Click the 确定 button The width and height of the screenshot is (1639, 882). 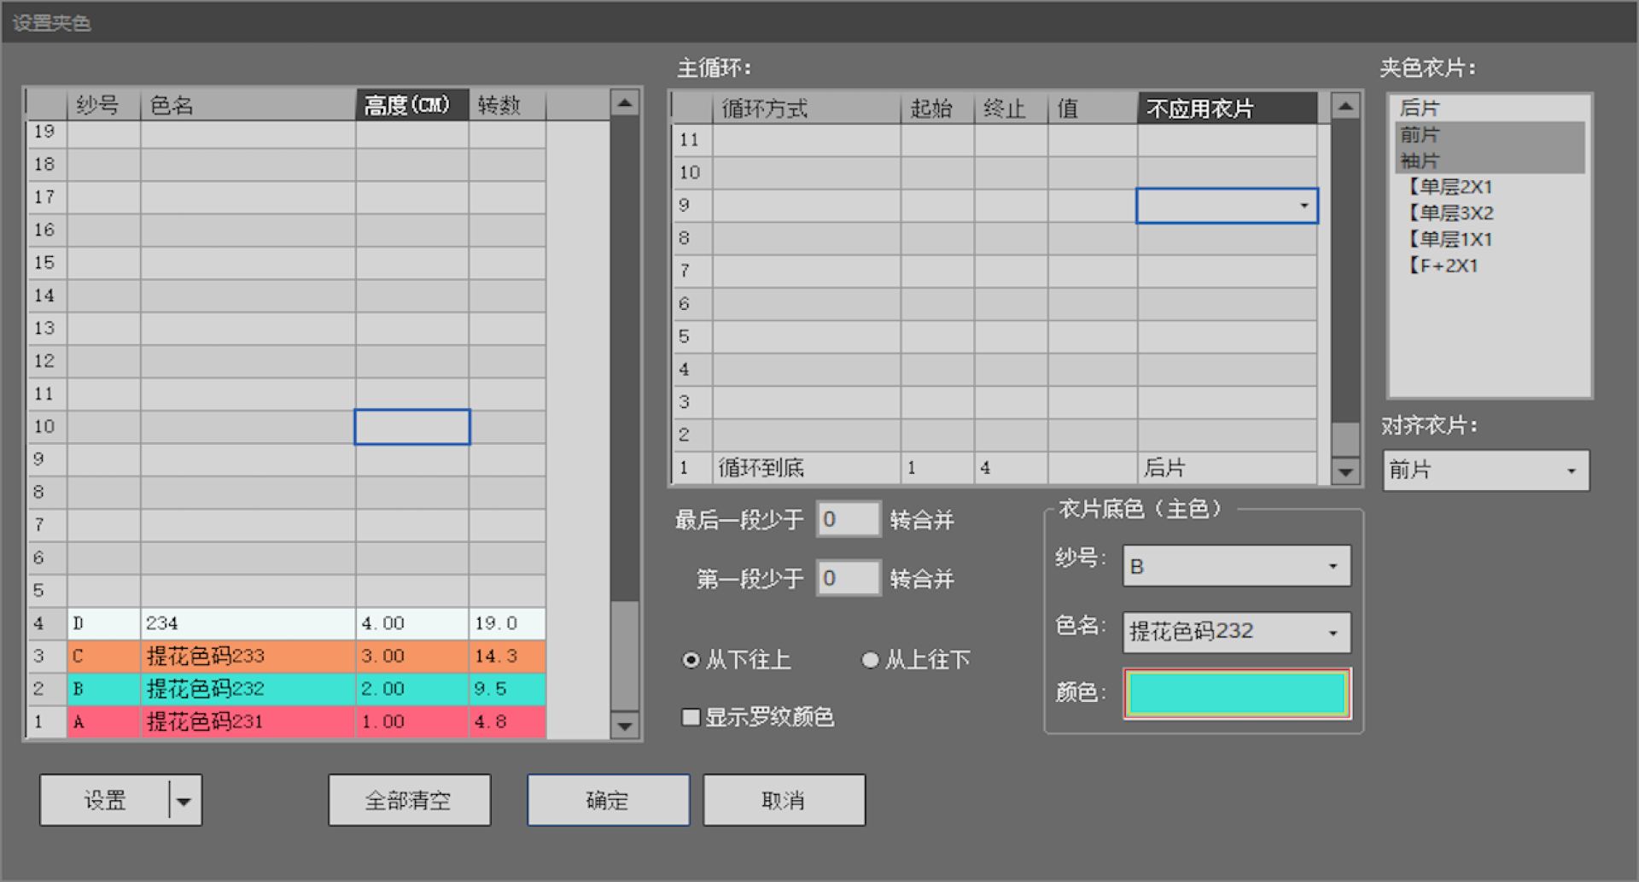coord(608,801)
